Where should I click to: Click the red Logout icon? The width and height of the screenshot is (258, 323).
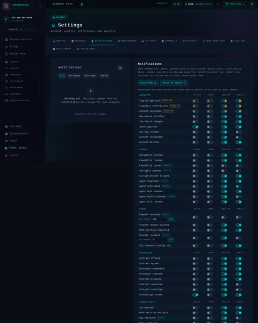click(x=6, y=155)
